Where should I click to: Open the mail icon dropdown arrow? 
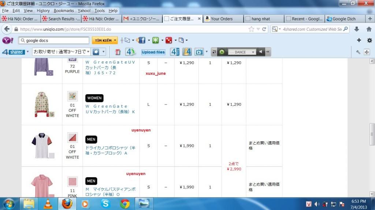133,40
